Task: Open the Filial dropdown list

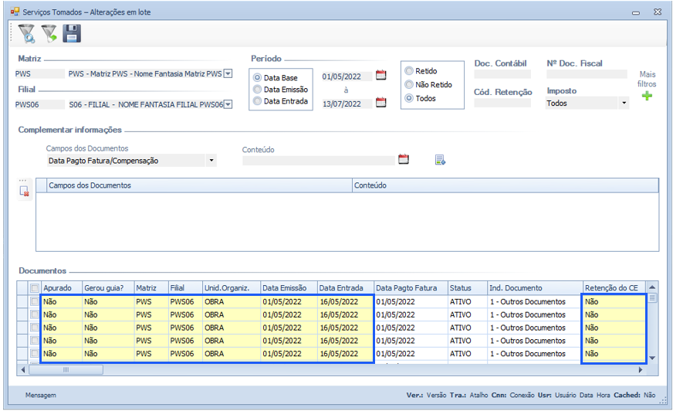Action: [228, 104]
